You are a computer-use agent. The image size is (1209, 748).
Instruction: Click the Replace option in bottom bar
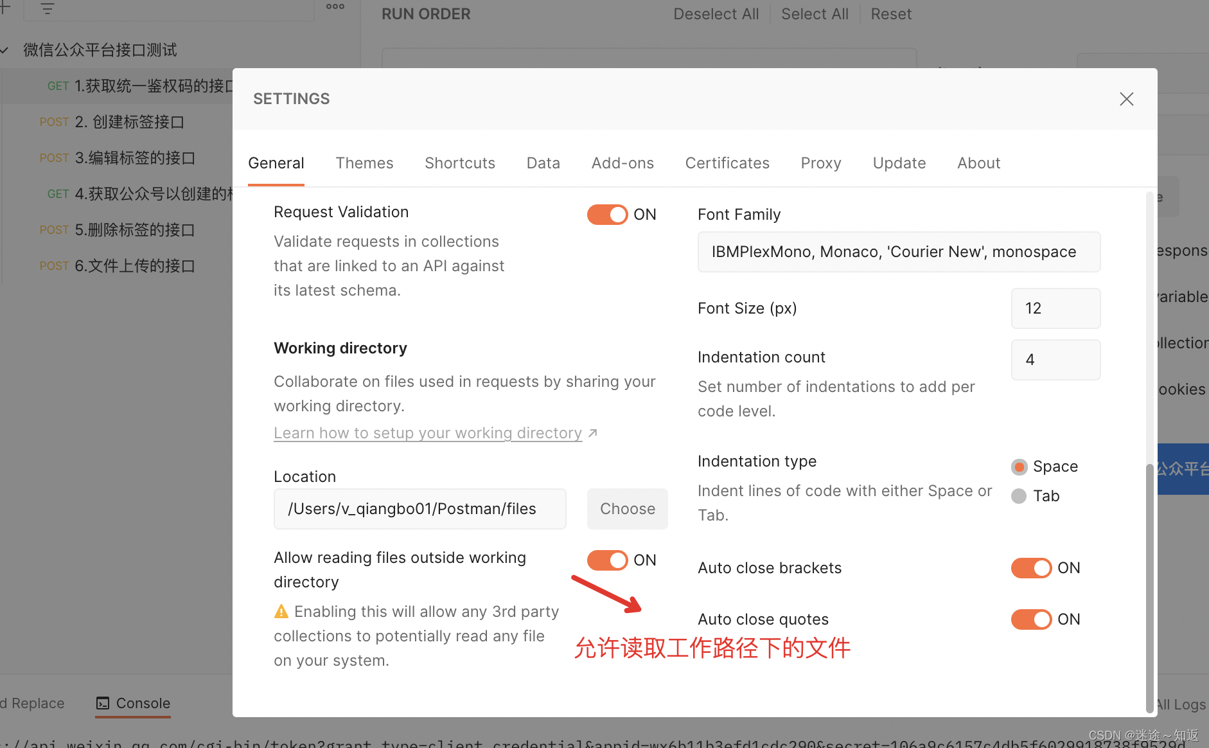33,704
